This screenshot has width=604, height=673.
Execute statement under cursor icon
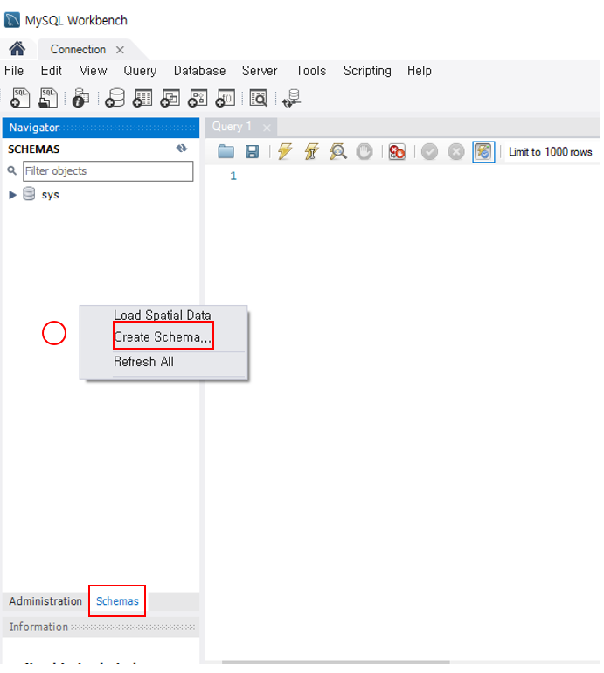pyautogui.click(x=312, y=151)
